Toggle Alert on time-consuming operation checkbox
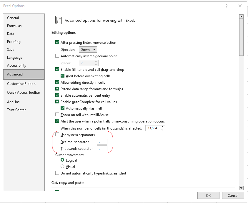 click(57, 121)
